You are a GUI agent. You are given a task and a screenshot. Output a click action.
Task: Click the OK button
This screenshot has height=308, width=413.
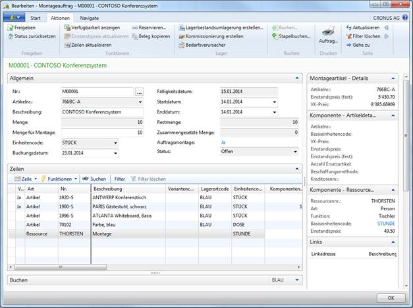pyautogui.click(x=391, y=298)
